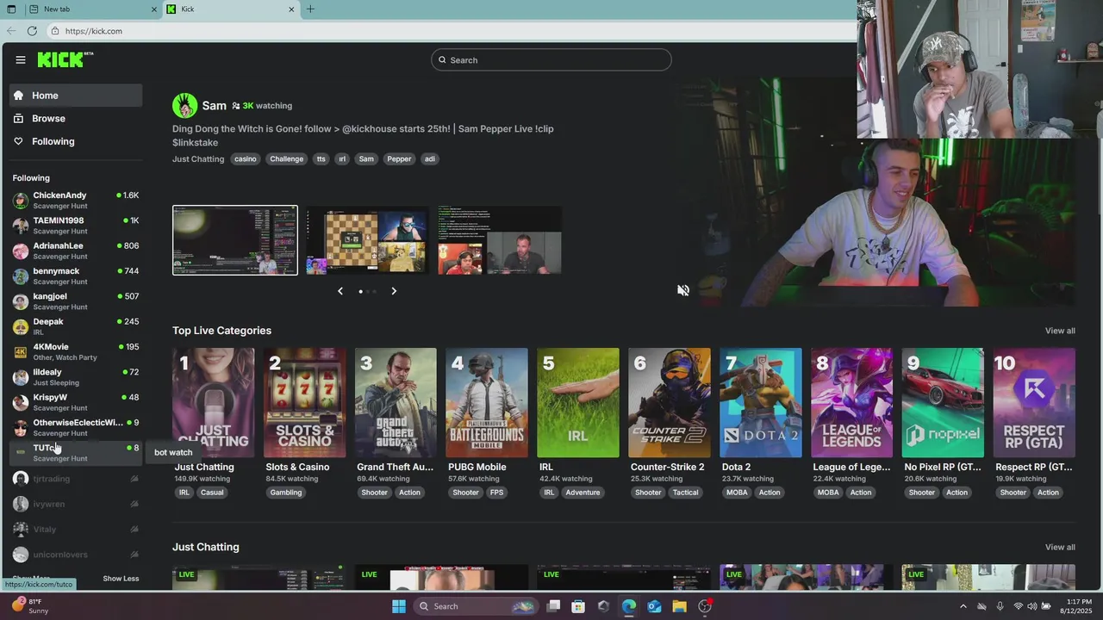Open the League of Legends category card

point(852,403)
